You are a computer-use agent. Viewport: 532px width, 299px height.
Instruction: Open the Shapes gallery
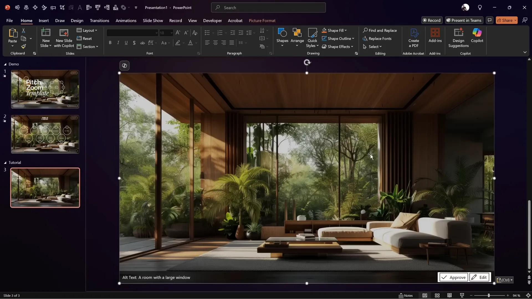pyautogui.click(x=282, y=36)
